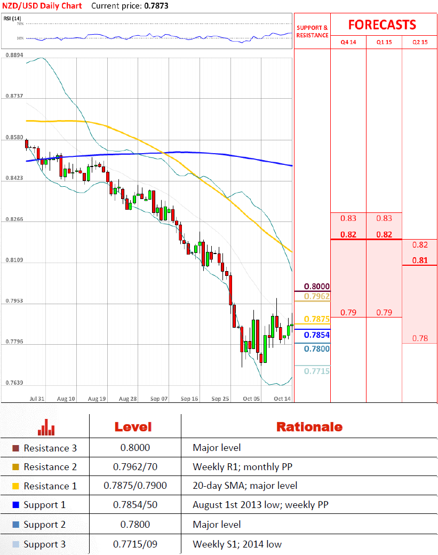Select the 'Support 3' row label
The image size is (438, 555).
point(45,544)
